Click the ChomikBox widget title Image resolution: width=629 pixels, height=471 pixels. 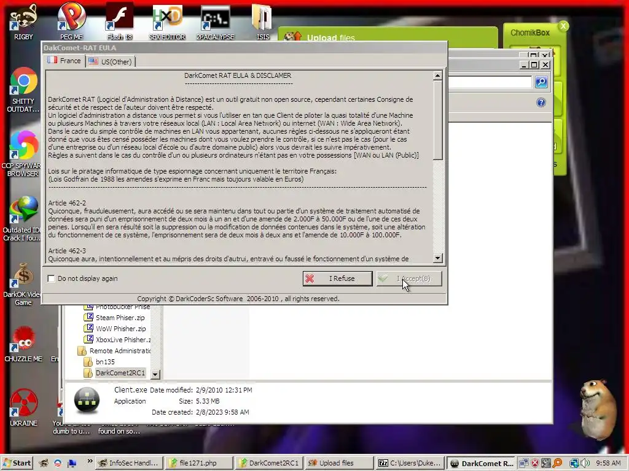[x=529, y=33]
